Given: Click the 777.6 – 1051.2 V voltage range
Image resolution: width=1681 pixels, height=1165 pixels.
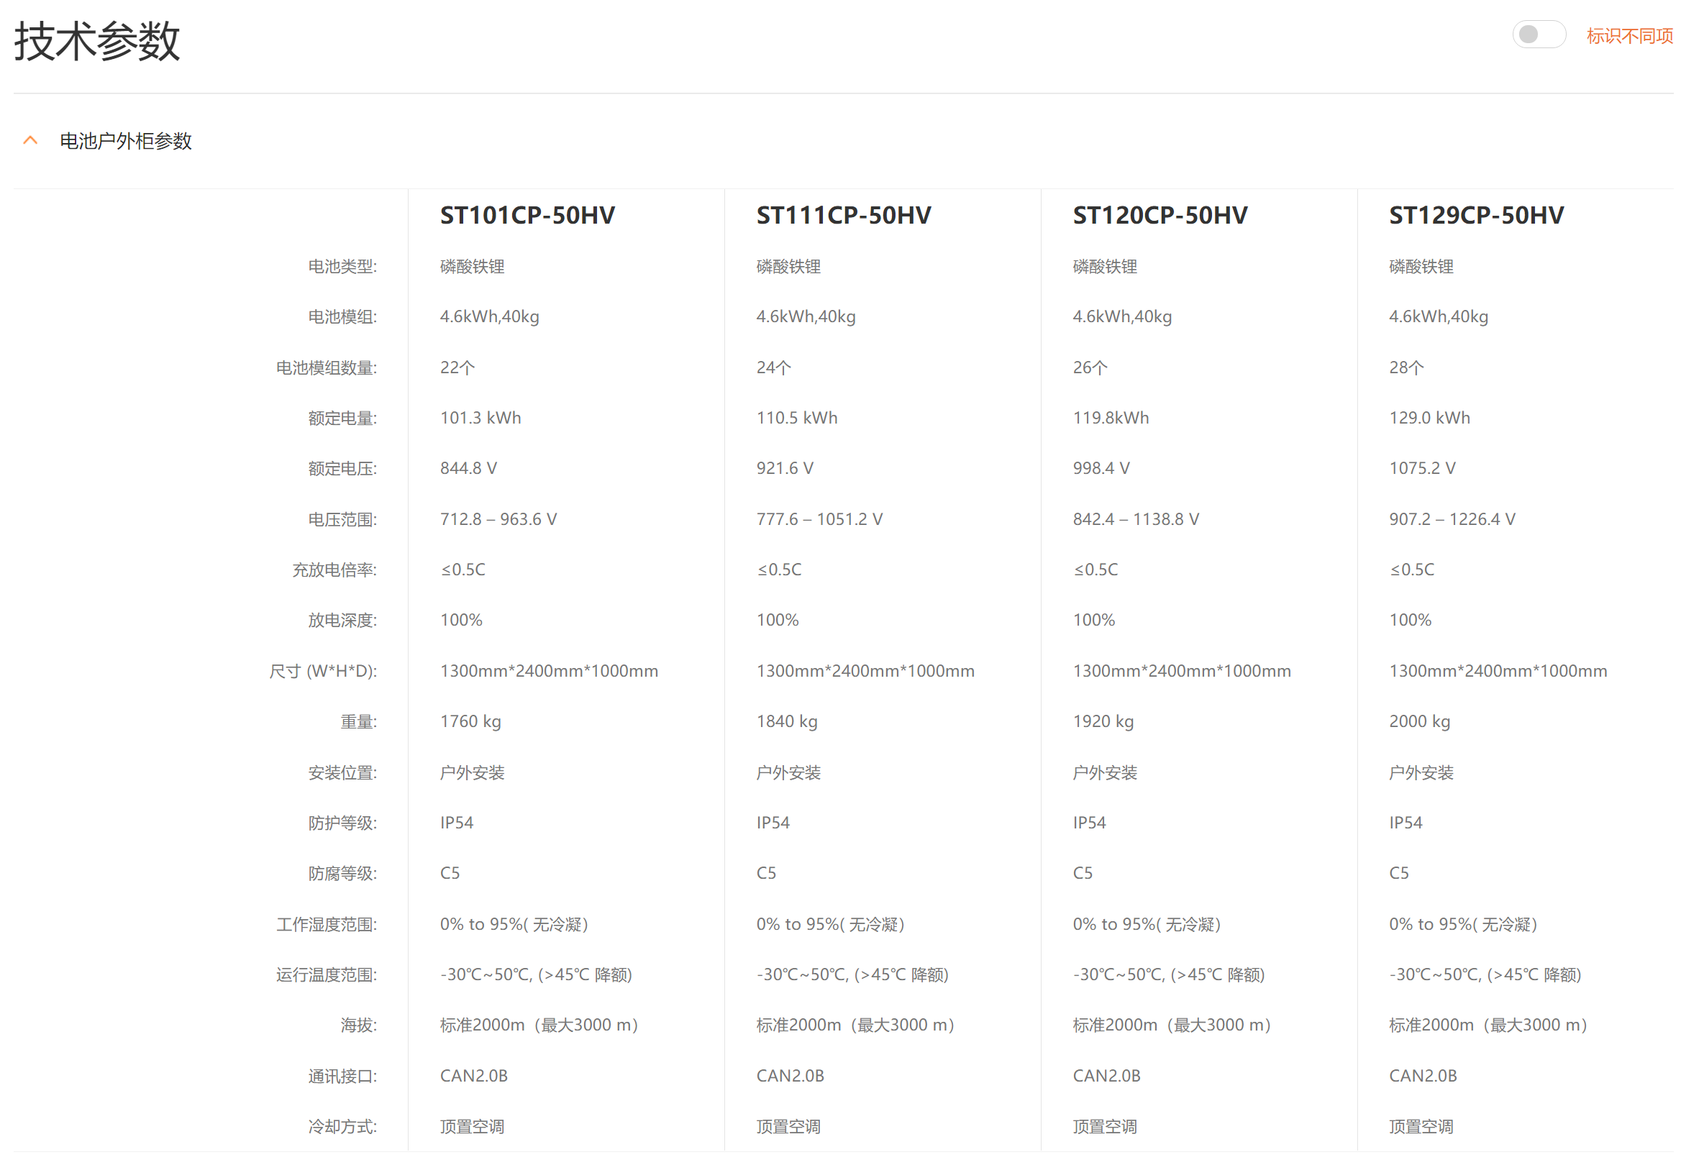Looking at the screenshot, I should coord(819,519).
